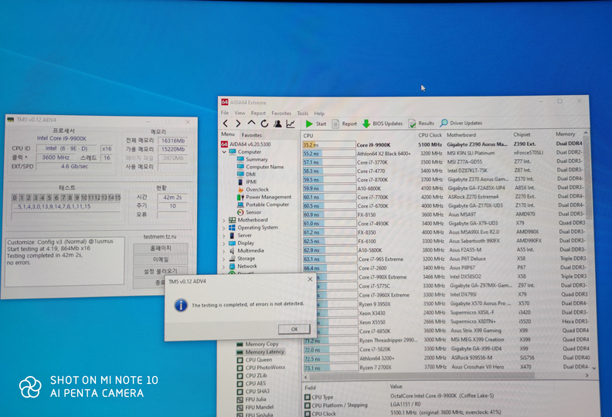
Task: Expand the Server tree node
Action: point(224,236)
